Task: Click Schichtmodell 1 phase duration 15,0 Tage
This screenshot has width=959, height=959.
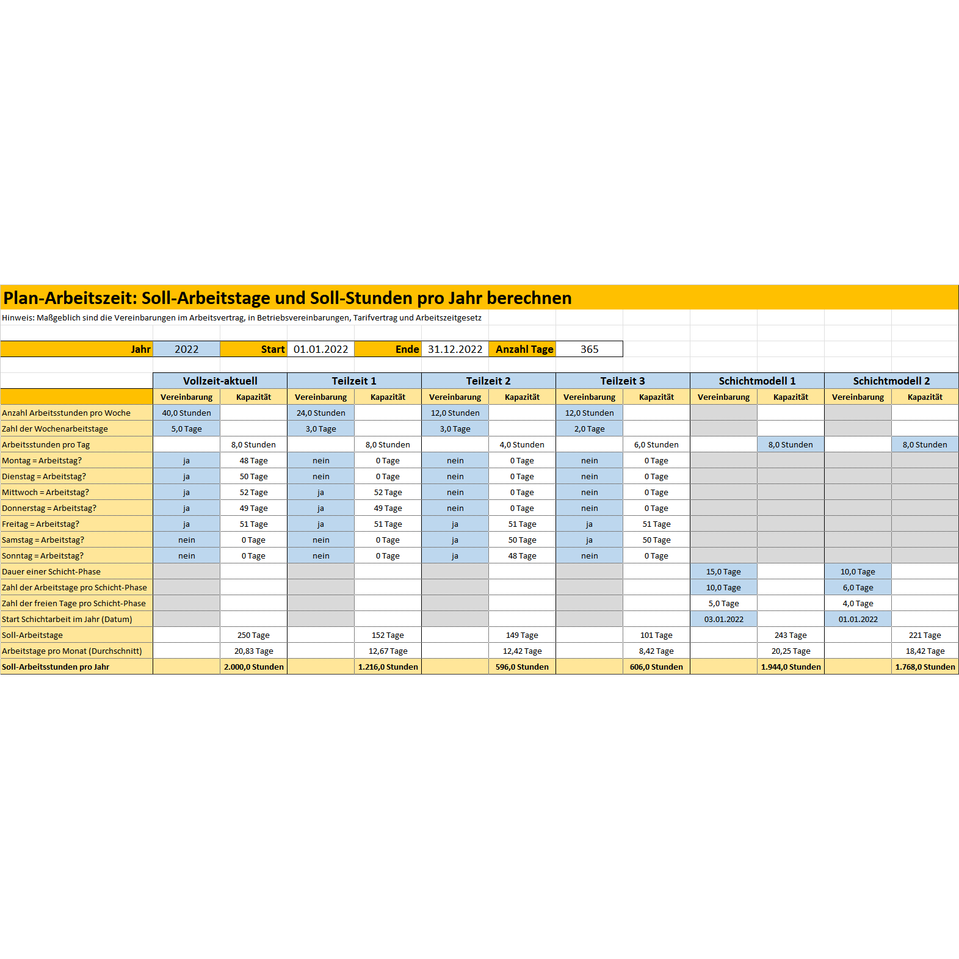Action: pyautogui.click(x=723, y=571)
